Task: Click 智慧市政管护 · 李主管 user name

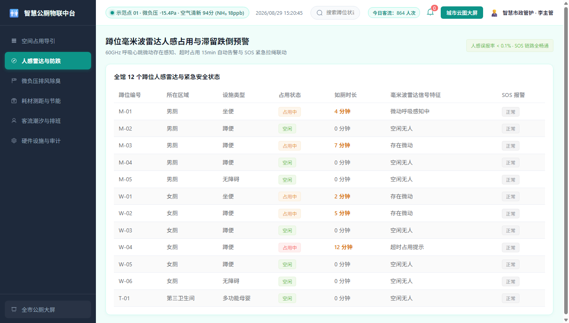Action: click(527, 13)
